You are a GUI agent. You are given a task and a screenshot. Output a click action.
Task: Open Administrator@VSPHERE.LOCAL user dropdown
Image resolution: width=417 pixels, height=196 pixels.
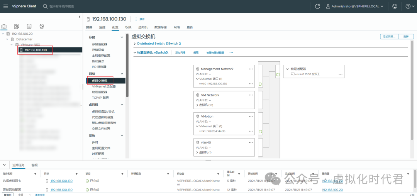[355, 6]
